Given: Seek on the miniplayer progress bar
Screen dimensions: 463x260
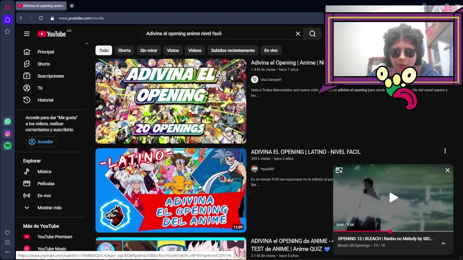Looking at the screenshot, I should (x=393, y=231).
